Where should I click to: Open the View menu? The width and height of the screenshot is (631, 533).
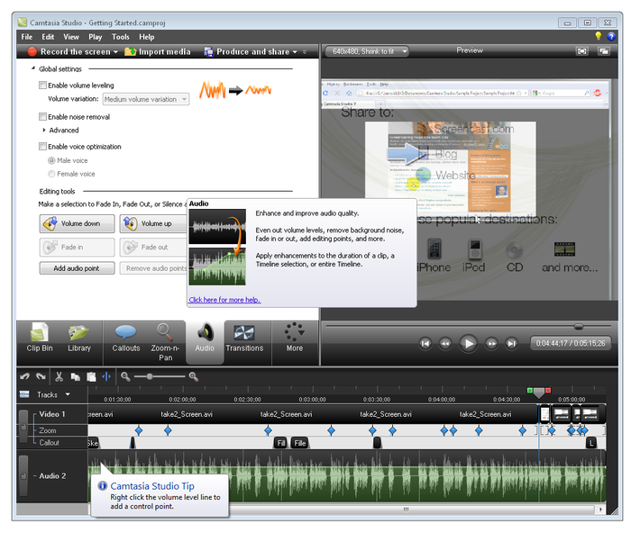pyautogui.click(x=71, y=37)
